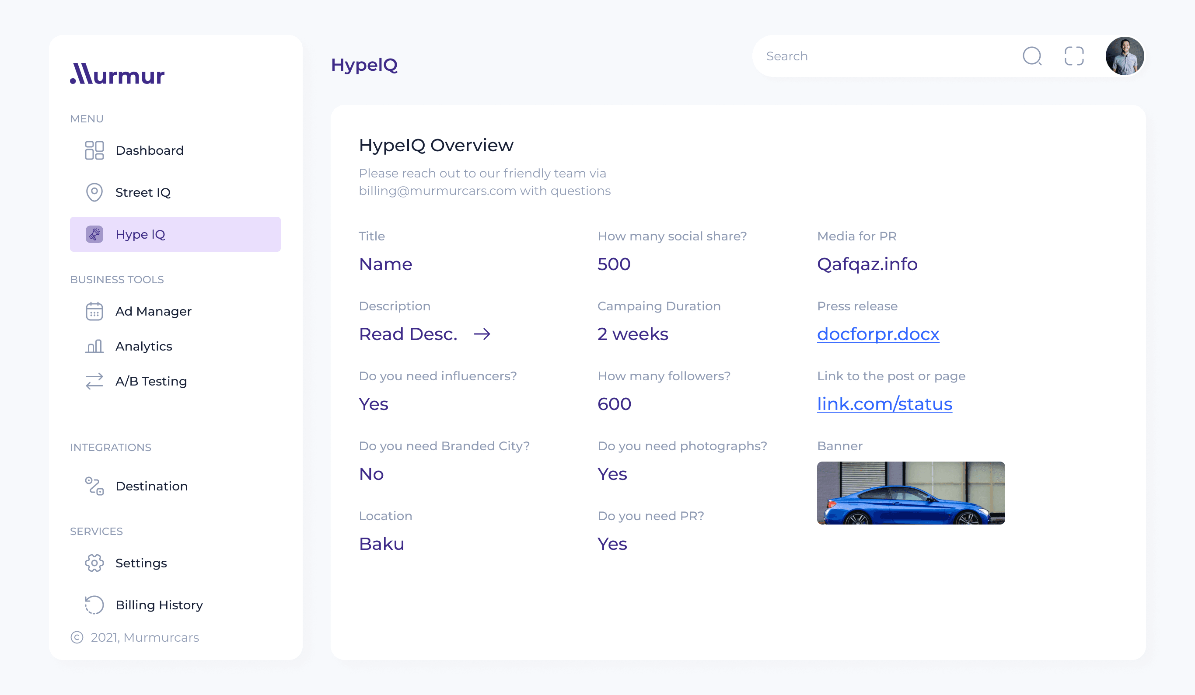This screenshot has height=695, width=1195.
Task: Focus the Search input field
Action: tap(887, 56)
